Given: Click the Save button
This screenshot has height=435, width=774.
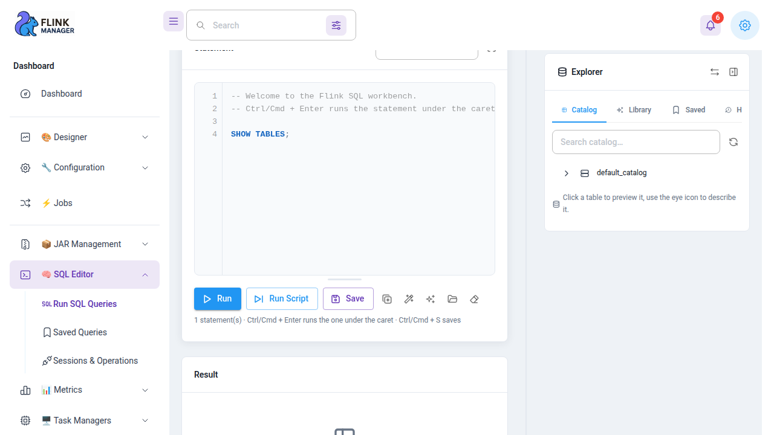Looking at the screenshot, I should (348, 298).
